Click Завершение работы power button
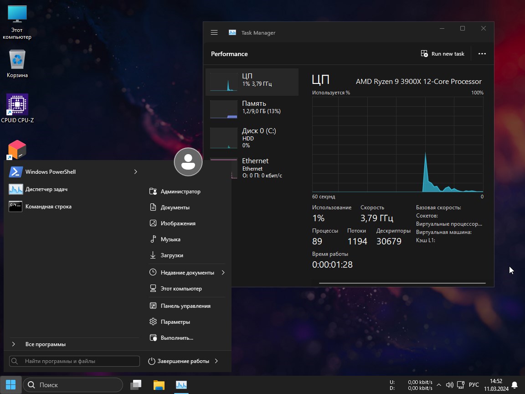 click(179, 361)
